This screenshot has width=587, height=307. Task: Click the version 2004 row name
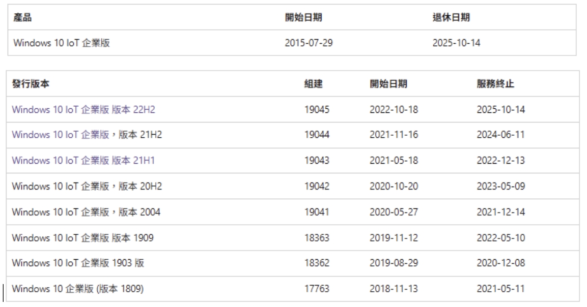tap(86, 212)
